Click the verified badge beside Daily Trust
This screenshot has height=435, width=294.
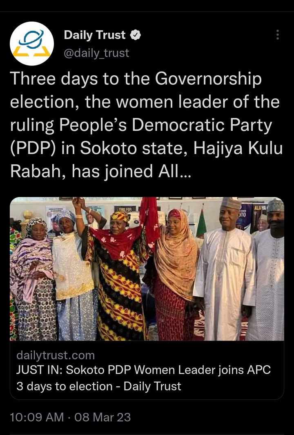click(136, 35)
